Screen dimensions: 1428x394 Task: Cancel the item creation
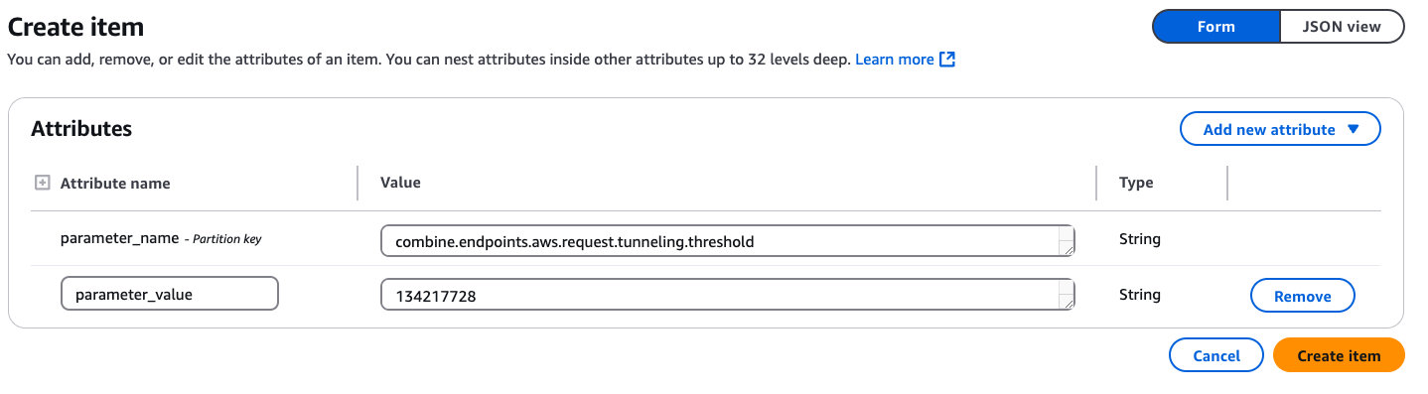point(1216,355)
